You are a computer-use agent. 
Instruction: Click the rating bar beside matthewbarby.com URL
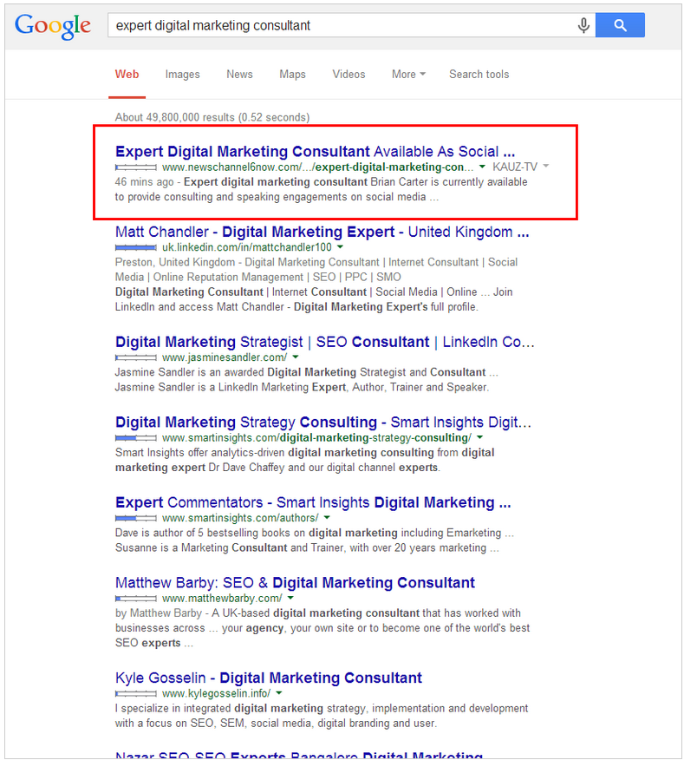136,599
